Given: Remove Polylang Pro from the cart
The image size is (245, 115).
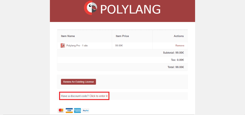Looking at the screenshot, I should point(180,45).
